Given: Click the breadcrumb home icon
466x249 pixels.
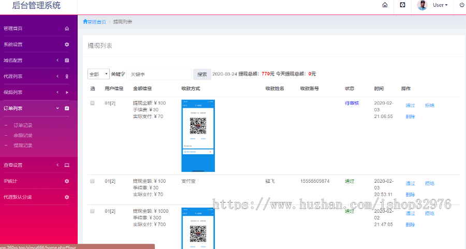Looking at the screenshot, I should pos(85,21).
